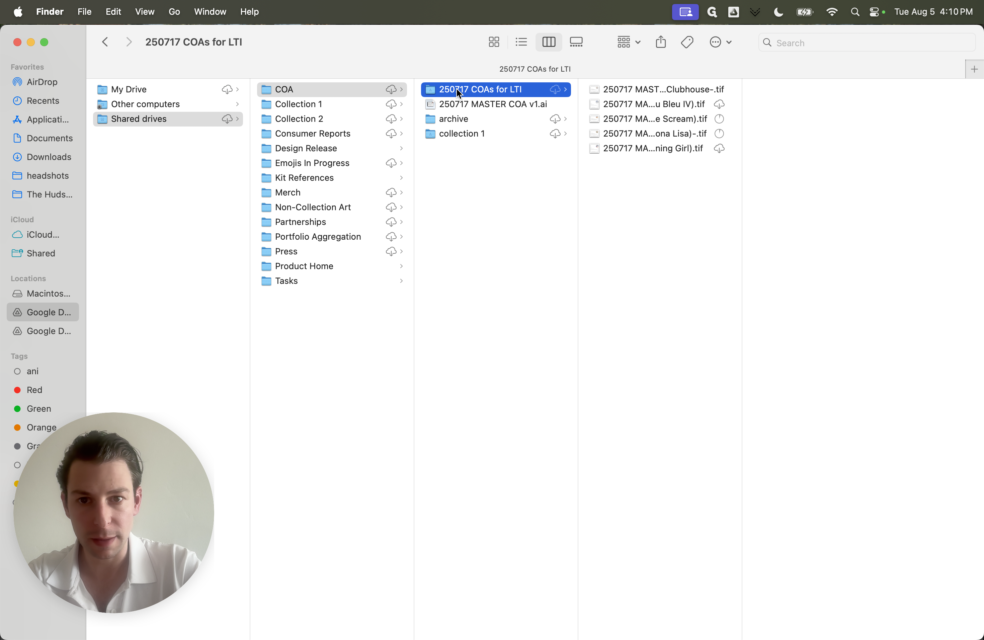The height and width of the screenshot is (640, 984).
Task: Filter by the ani tag
Action: click(x=43, y=371)
